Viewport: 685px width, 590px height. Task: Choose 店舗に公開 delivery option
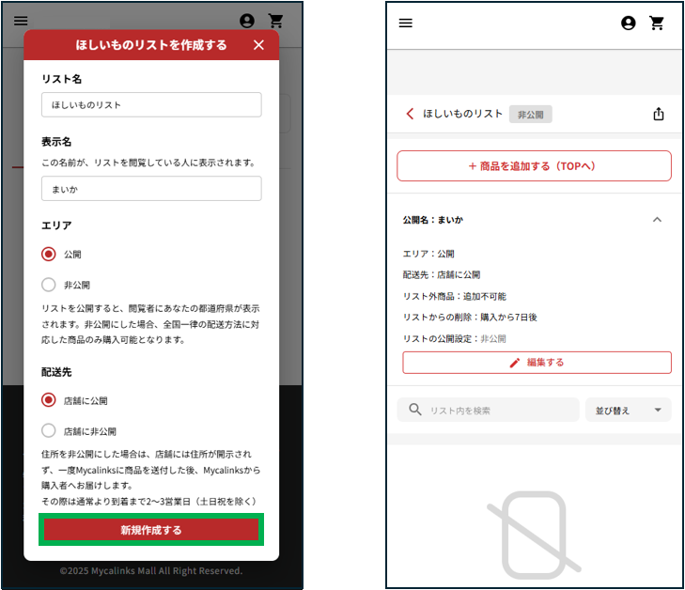click(x=49, y=400)
